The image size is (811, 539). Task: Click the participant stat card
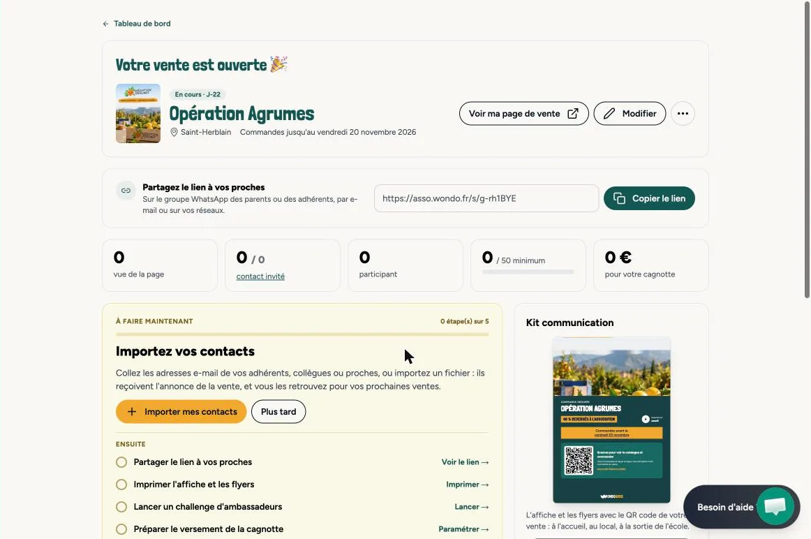(x=405, y=265)
